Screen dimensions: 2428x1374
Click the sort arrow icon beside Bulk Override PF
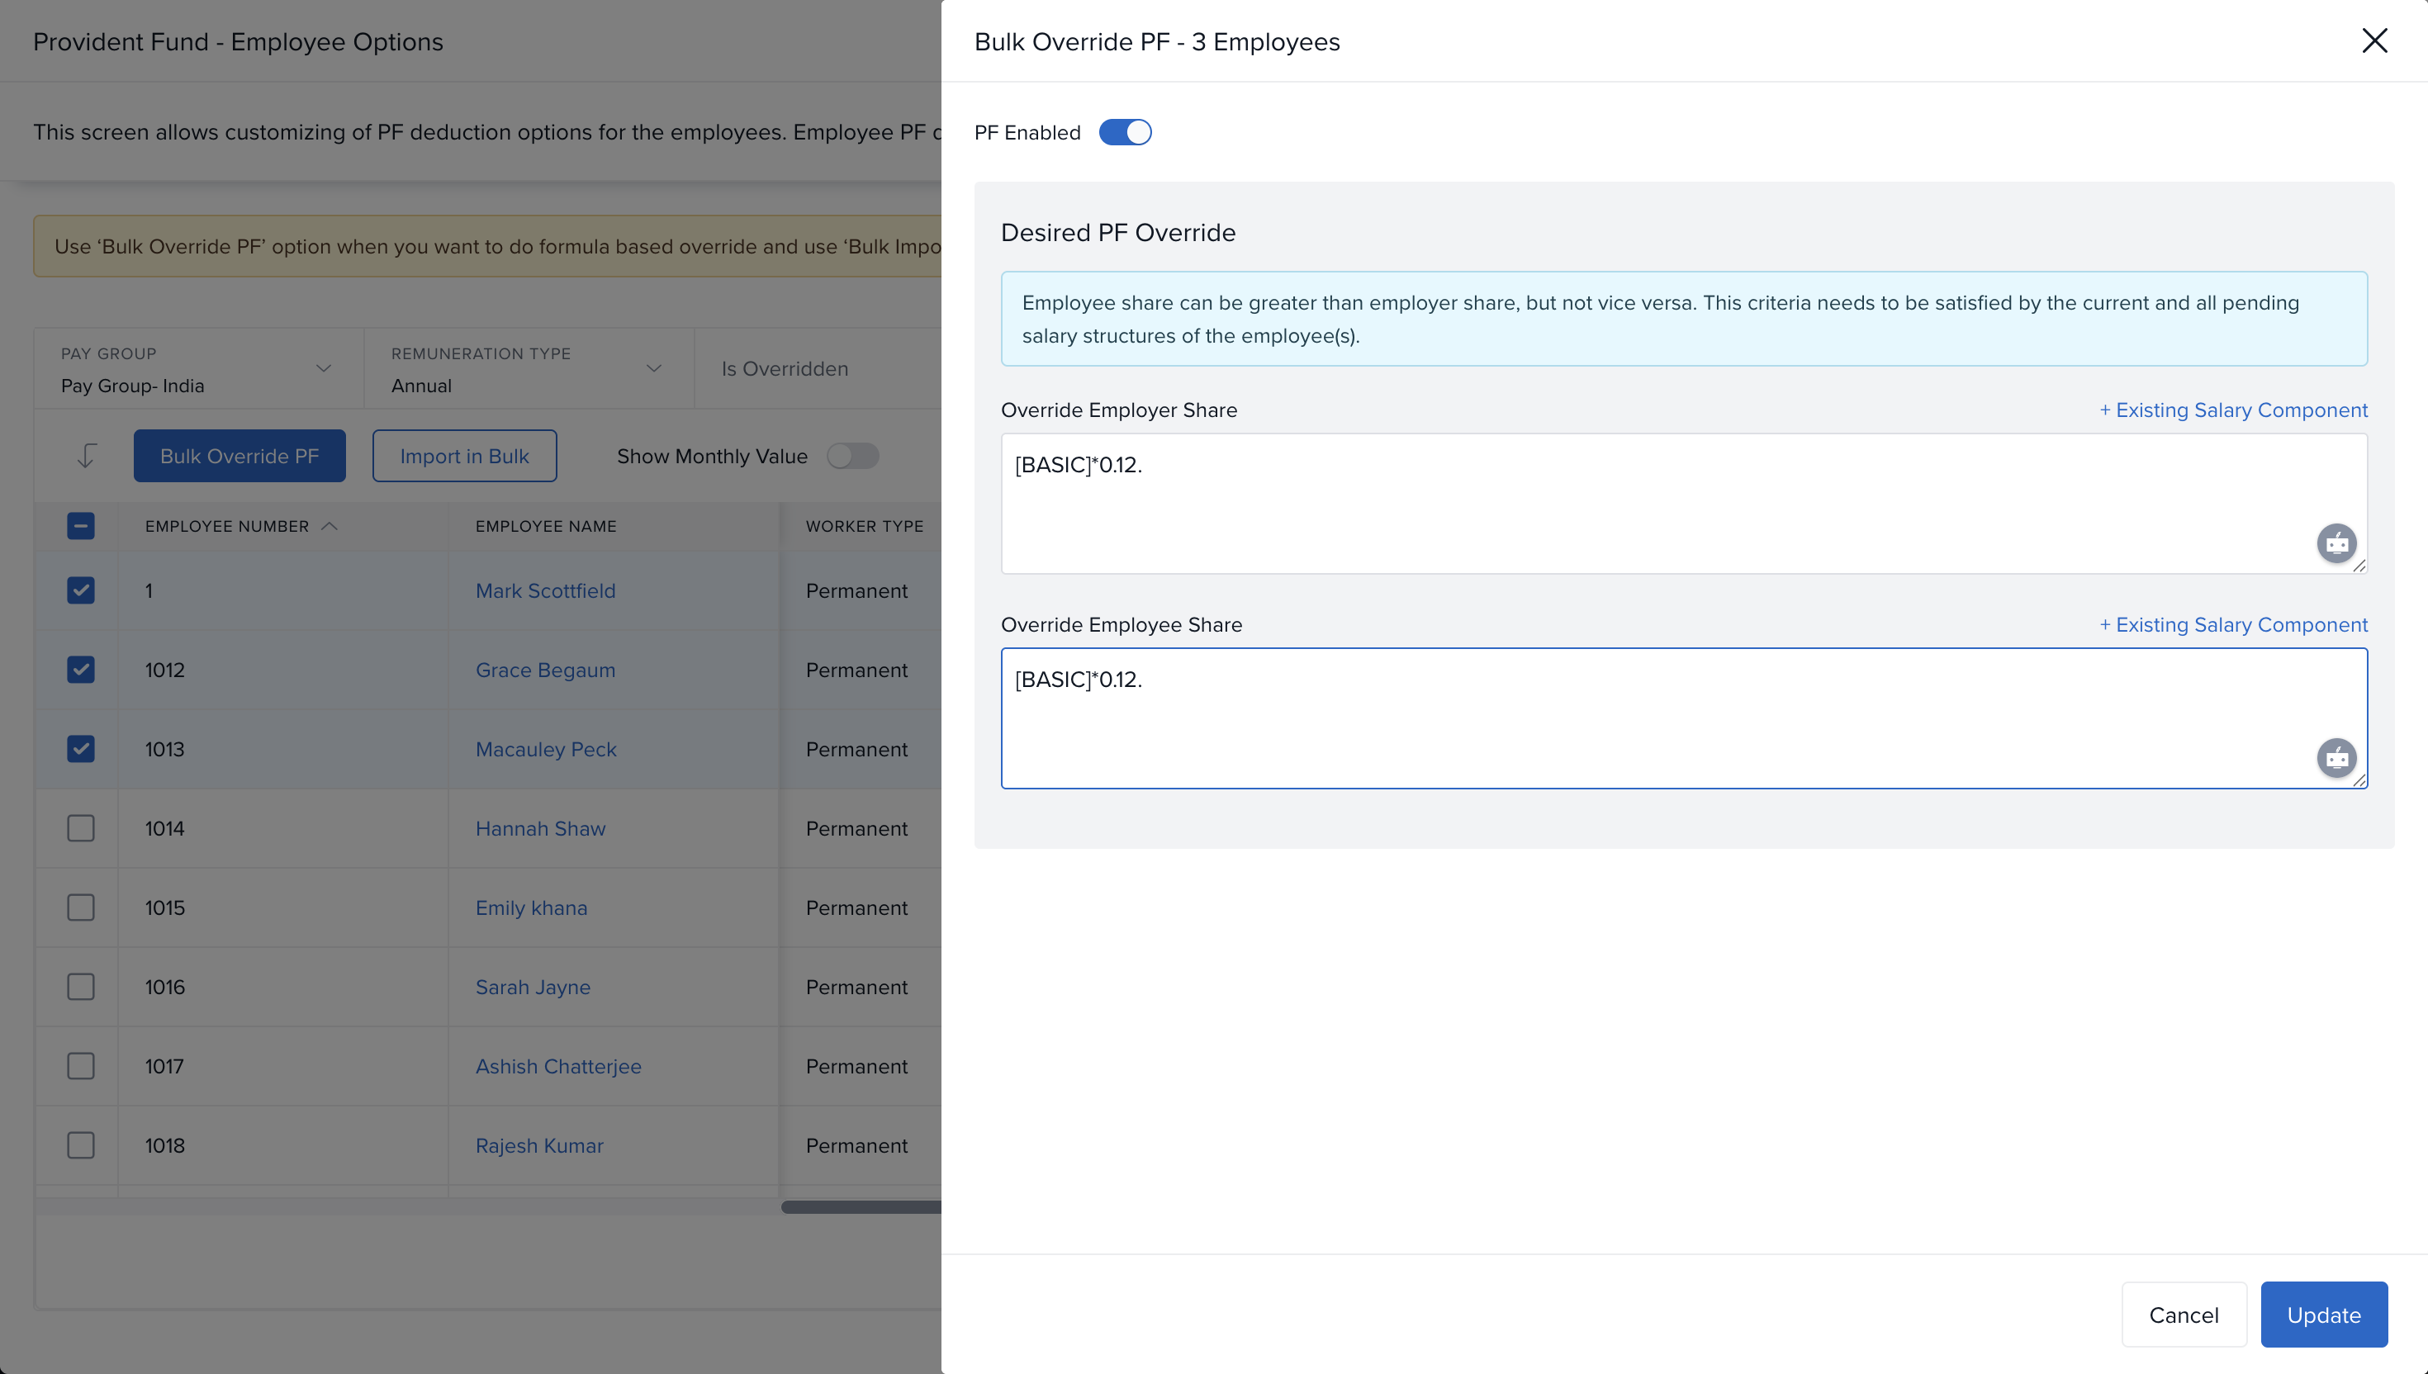click(86, 456)
